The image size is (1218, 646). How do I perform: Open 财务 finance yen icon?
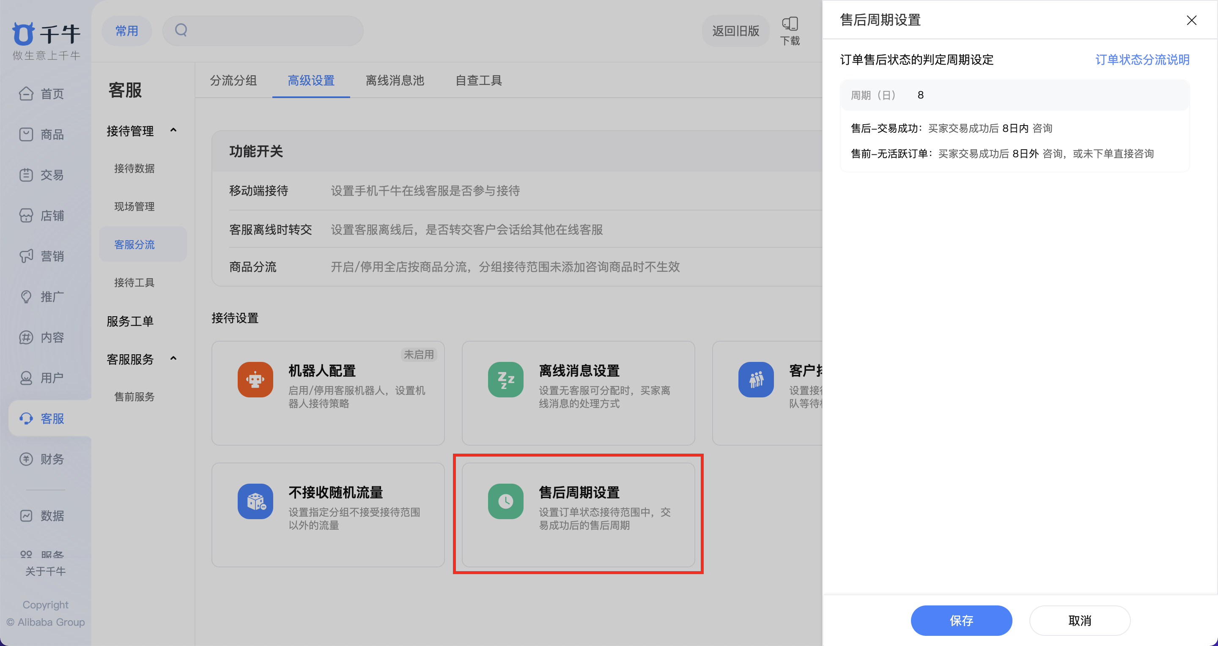[x=26, y=459]
